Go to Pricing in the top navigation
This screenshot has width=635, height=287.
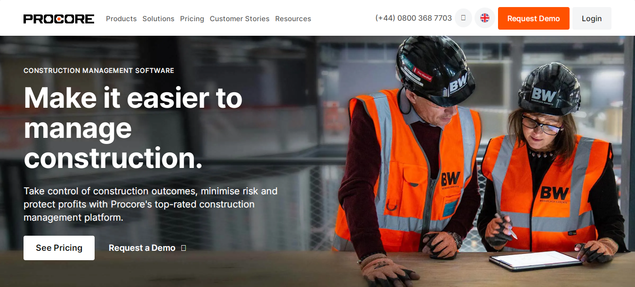(192, 19)
